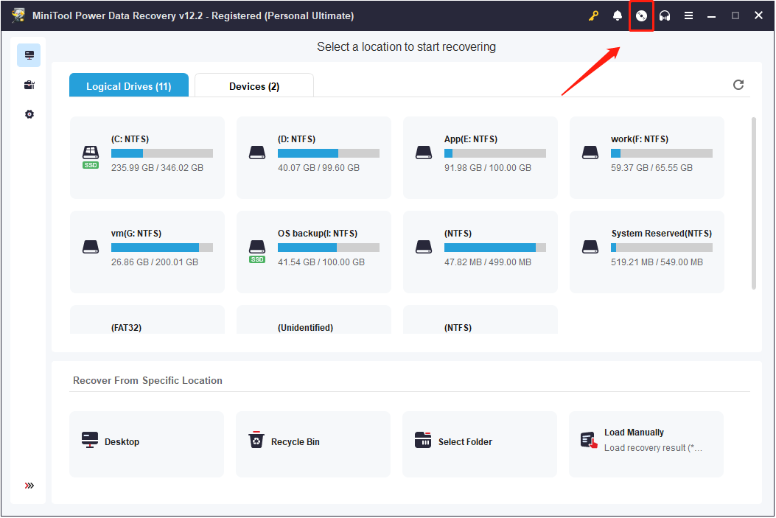Select the This PC sidebar icon

pyautogui.click(x=29, y=55)
